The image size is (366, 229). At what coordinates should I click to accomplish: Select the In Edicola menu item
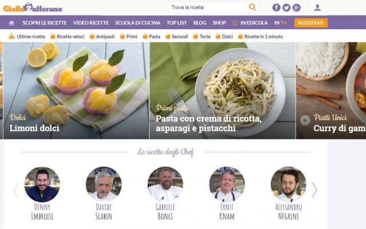click(x=250, y=23)
